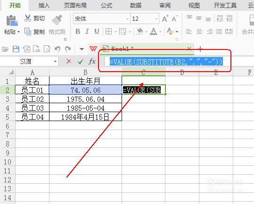Center text horizontally

(199, 32)
